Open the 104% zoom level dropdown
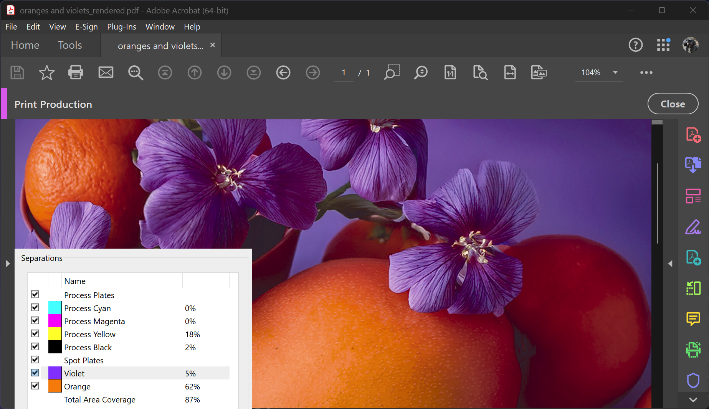Screen dimensions: 709x409 (x=615, y=73)
